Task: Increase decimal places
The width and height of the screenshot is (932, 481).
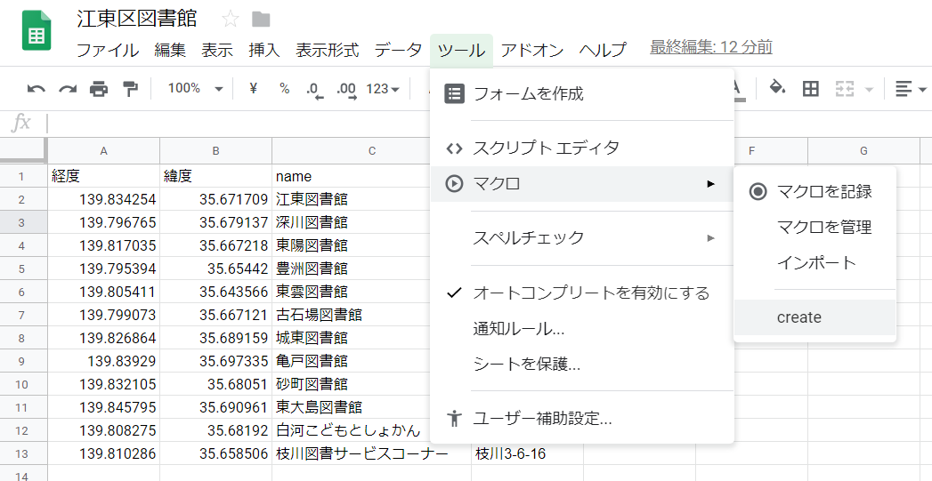Action: pos(346,91)
